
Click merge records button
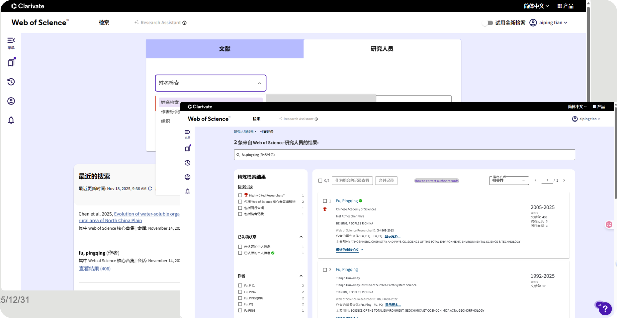pyautogui.click(x=386, y=181)
